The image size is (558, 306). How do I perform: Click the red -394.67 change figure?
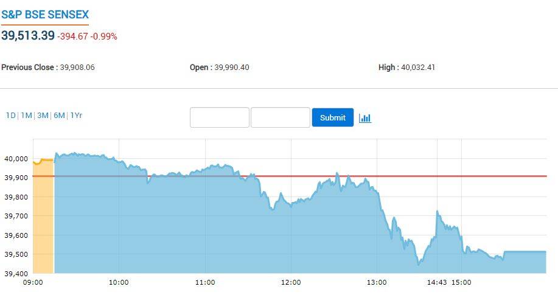[x=72, y=37]
